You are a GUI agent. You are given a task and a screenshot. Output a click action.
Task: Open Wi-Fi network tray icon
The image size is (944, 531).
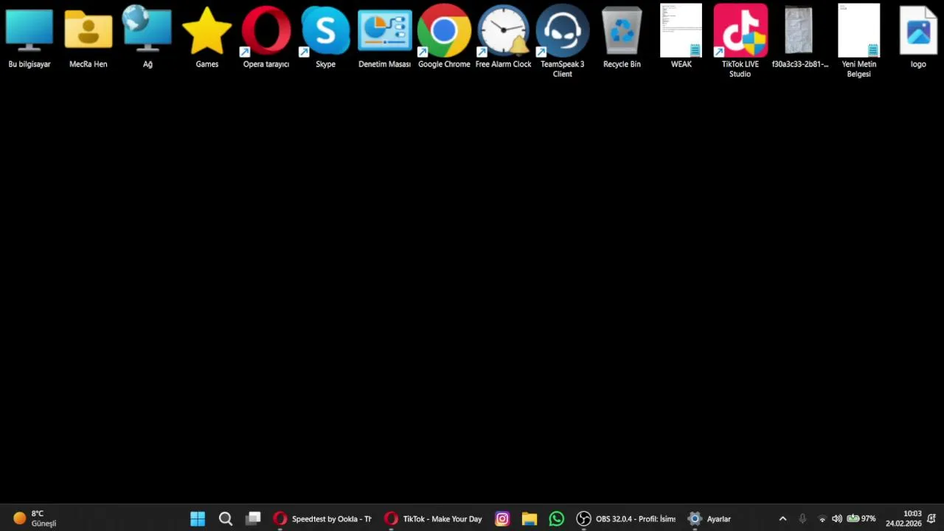[x=822, y=518]
